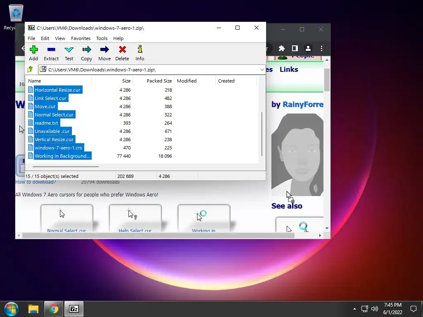423x317 pixels.
Task: Click the Help Select.cur cursor preview card
Action: coord(135,218)
